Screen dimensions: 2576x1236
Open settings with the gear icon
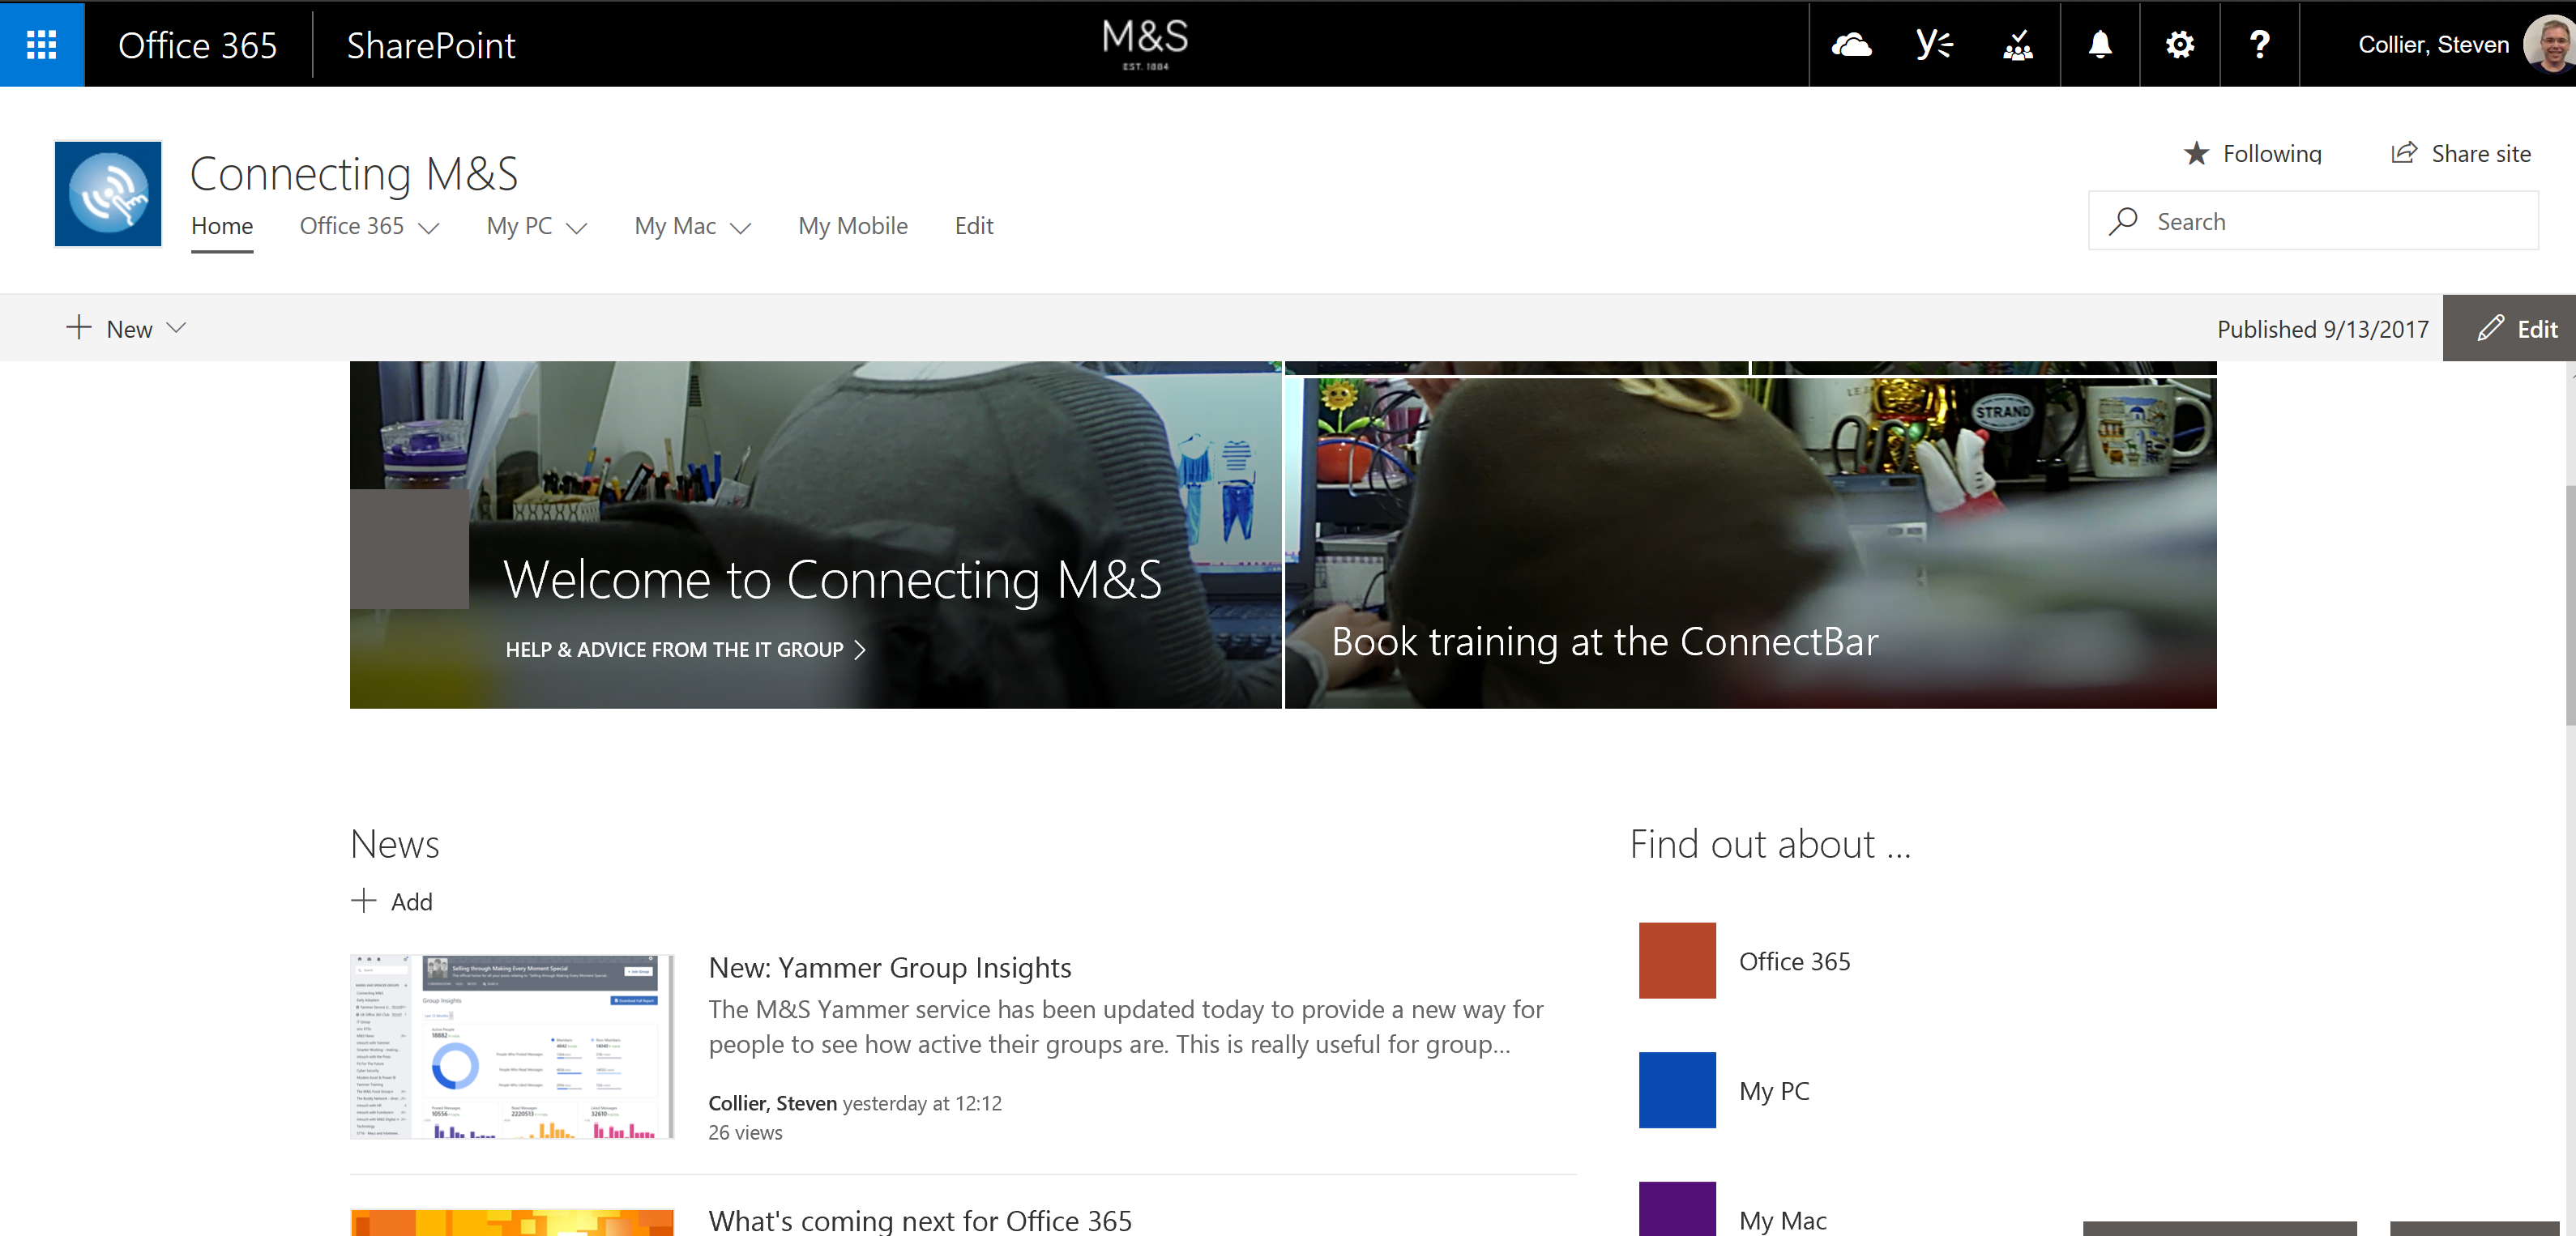[x=2180, y=44]
